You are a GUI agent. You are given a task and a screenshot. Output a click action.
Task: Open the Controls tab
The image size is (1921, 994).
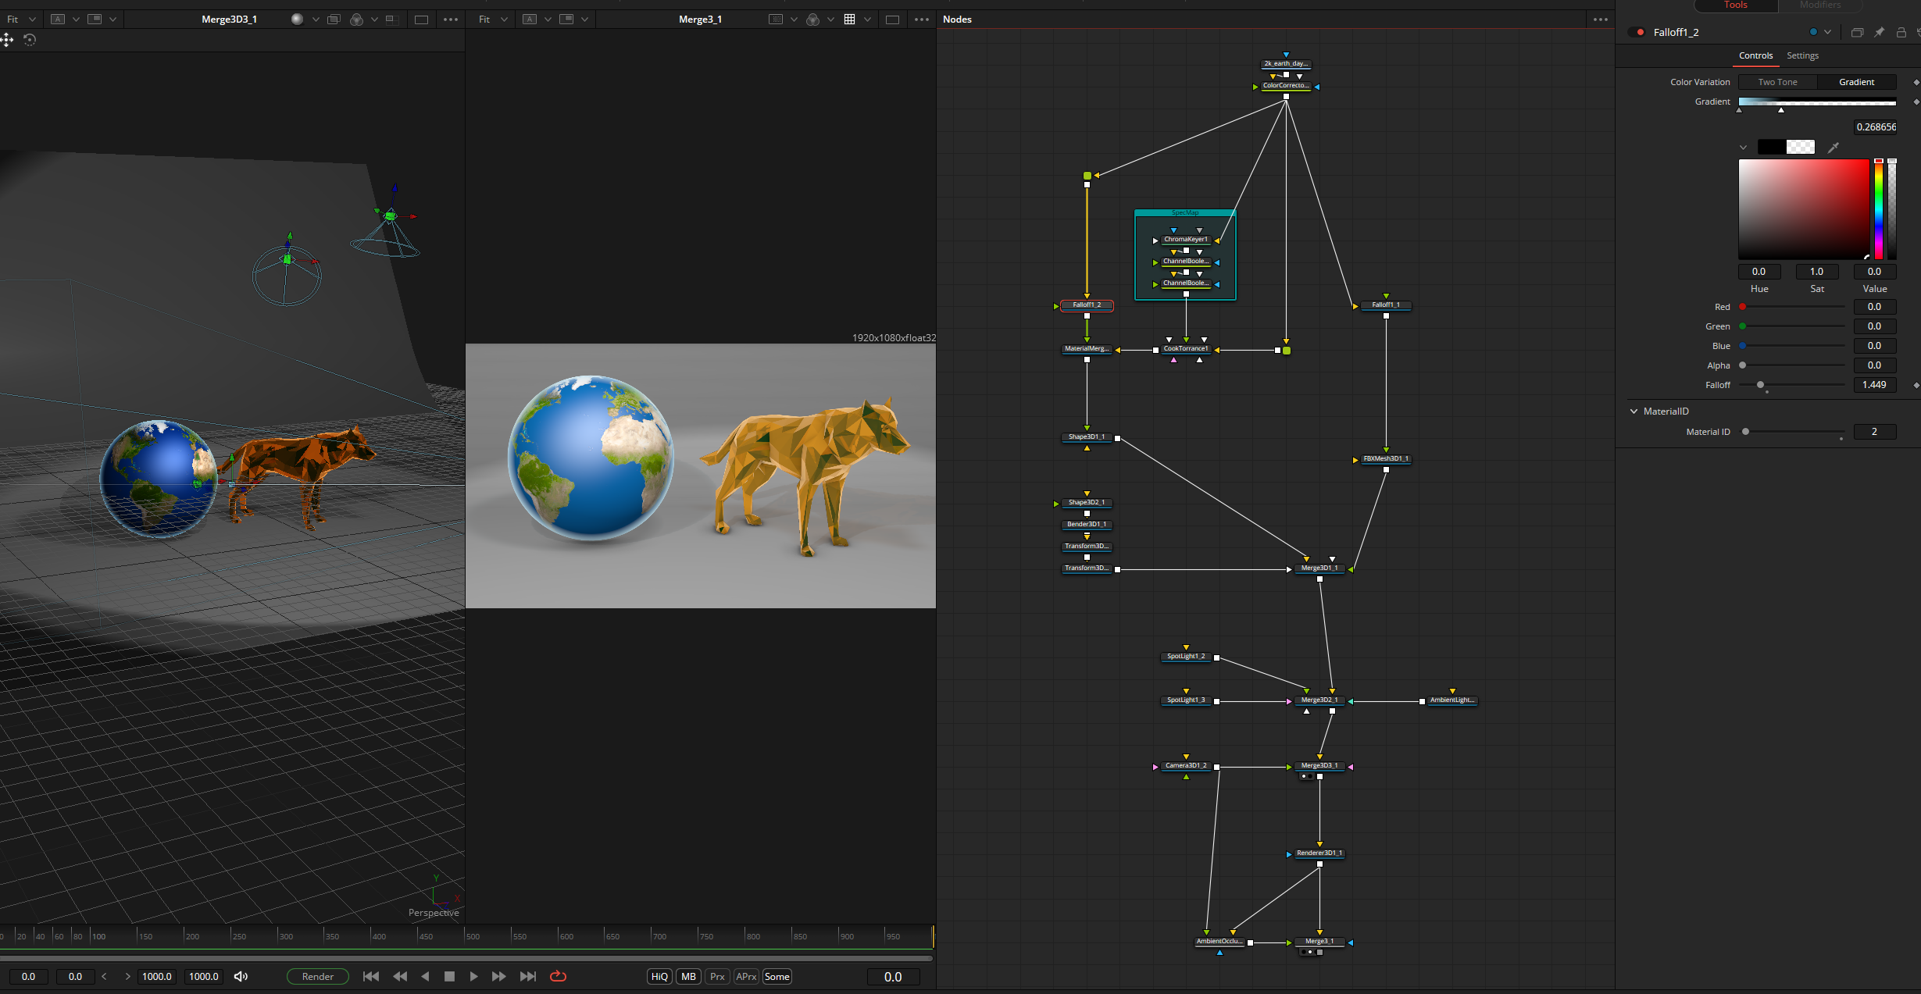1755,55
